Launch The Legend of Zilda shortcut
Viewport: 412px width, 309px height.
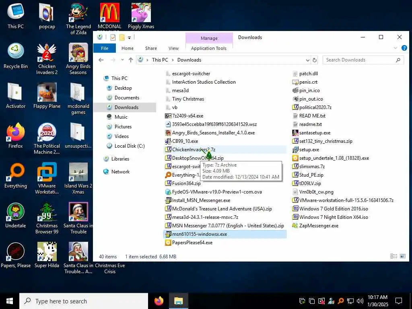[x=78, y=19]
